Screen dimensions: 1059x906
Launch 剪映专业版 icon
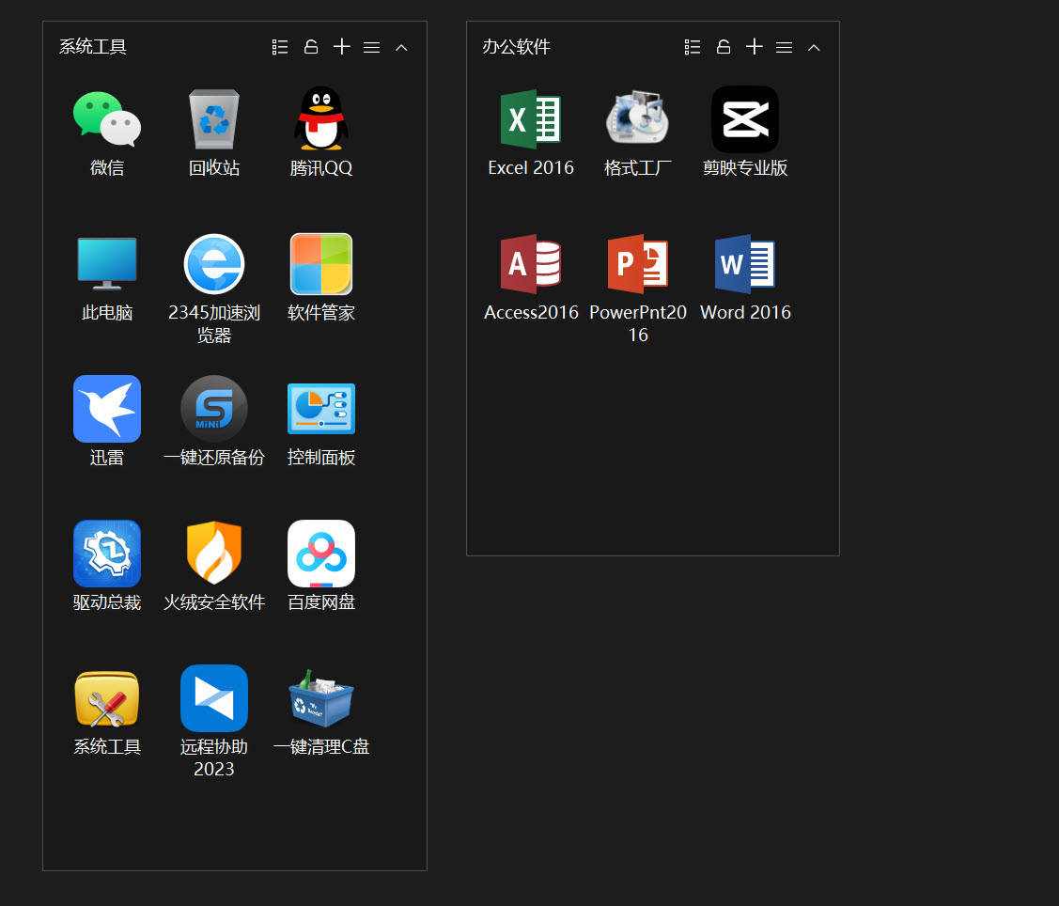(745, 119)
